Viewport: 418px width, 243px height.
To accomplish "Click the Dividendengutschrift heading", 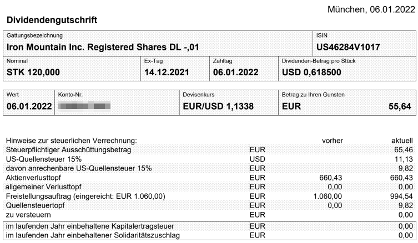I will (52, 20).
